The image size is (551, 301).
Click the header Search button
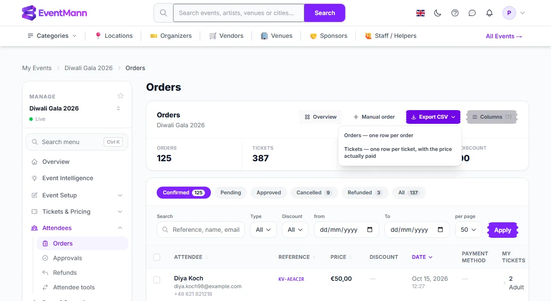[325, 13]
